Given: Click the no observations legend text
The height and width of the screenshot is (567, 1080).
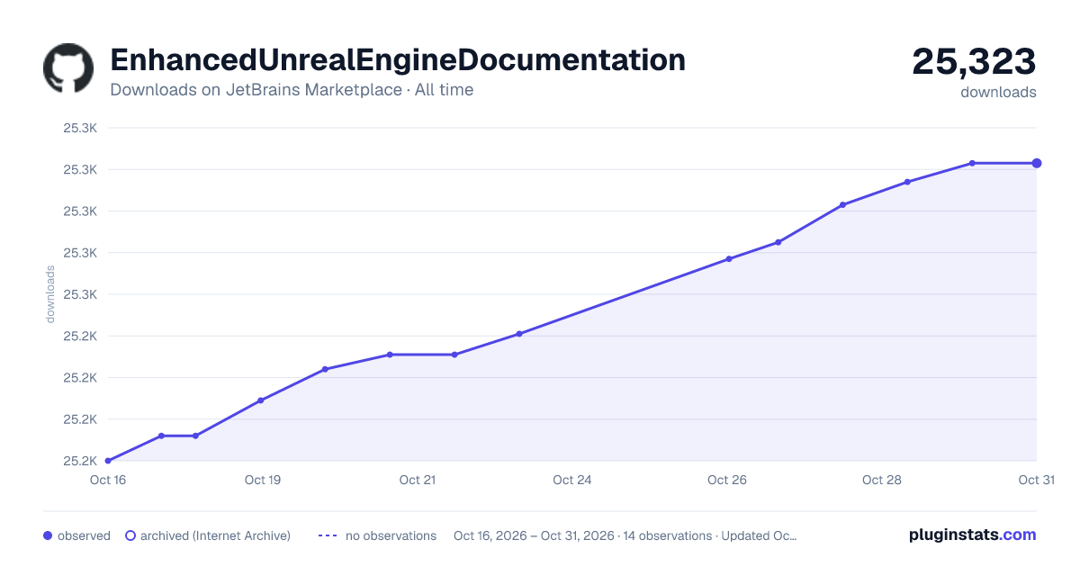Looking at the screenshot, I should pyautogui.click(x=391, y=535).
